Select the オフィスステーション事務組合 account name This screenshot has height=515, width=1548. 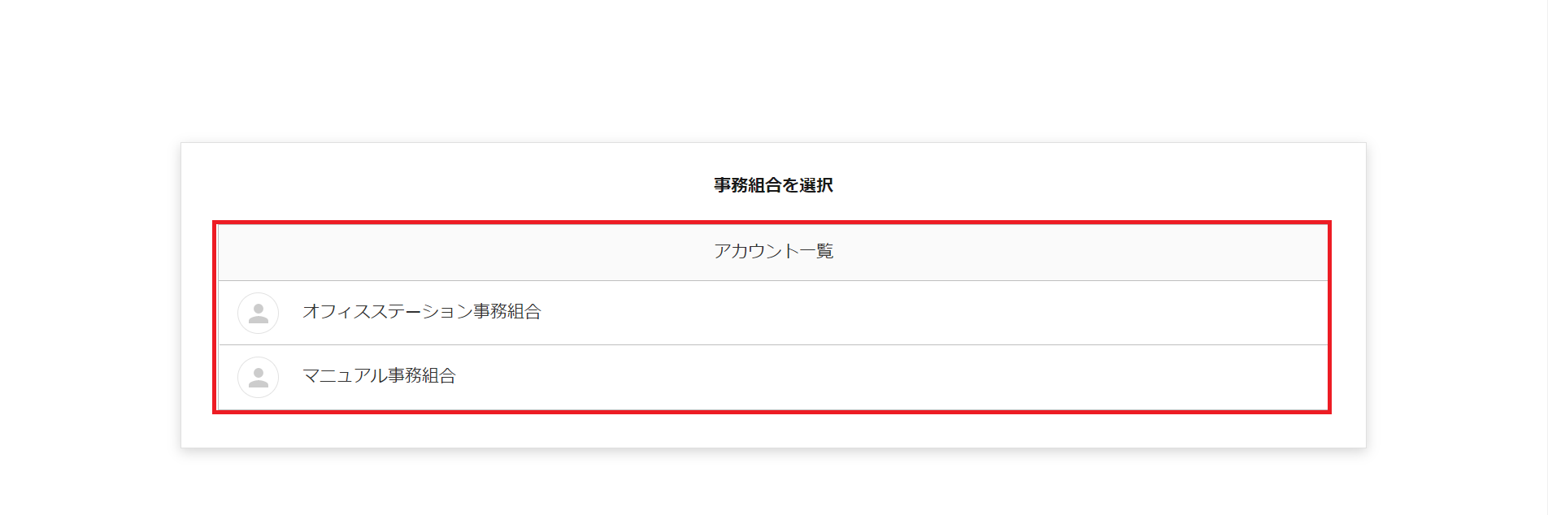point(421,312)
